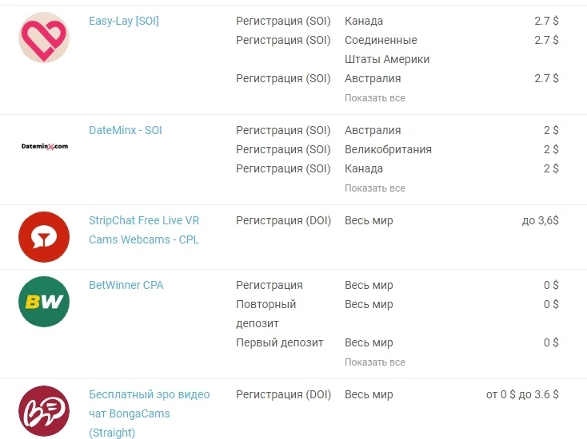Click the Повторный депозит goal for BetWinner

pyautogui.click(x=266, y=314)
